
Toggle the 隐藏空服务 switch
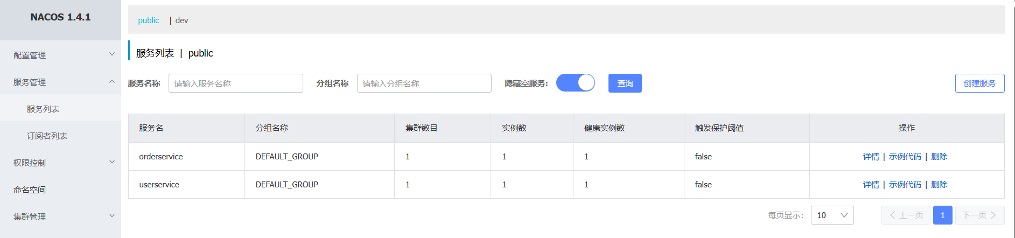[x=575, y=83]
